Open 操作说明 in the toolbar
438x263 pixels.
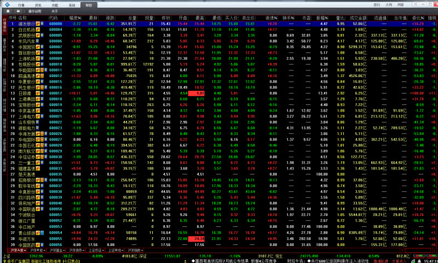click(x=34, y=11)
